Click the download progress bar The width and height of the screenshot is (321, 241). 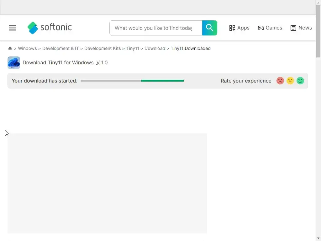(x=133, y=81)
